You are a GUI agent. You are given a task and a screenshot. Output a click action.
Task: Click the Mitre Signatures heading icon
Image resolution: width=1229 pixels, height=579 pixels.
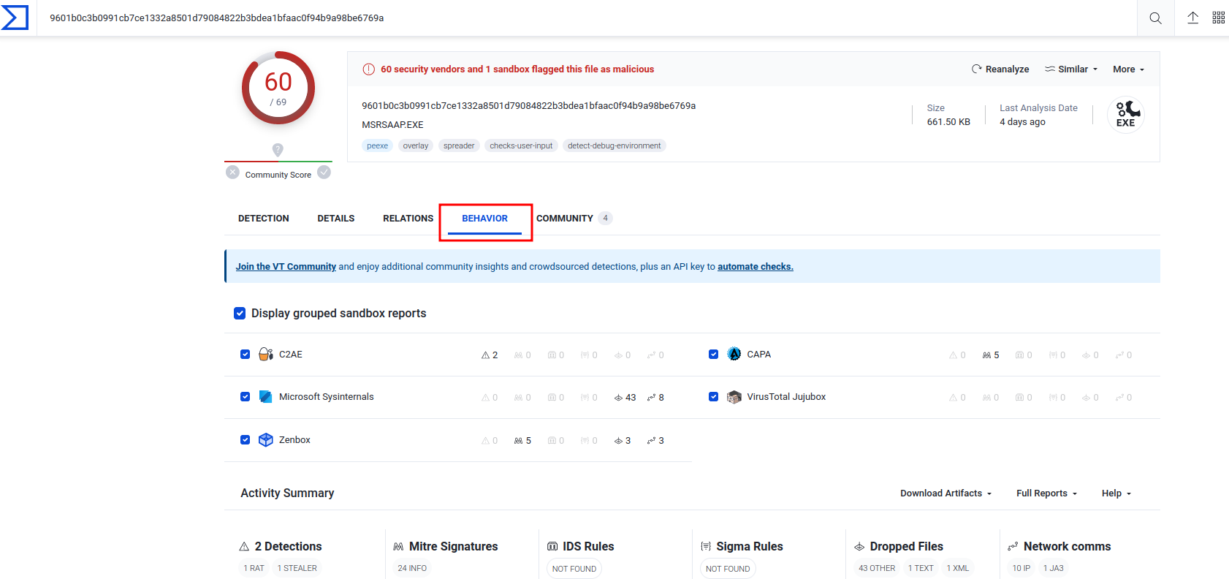point(398,547)
